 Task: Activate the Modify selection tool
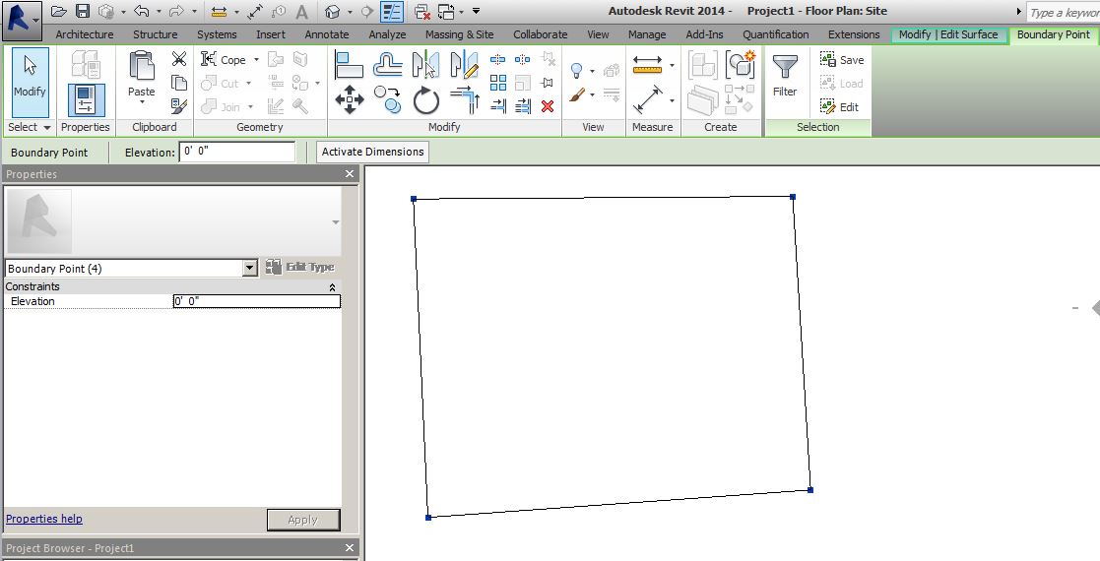coord(30,77)
